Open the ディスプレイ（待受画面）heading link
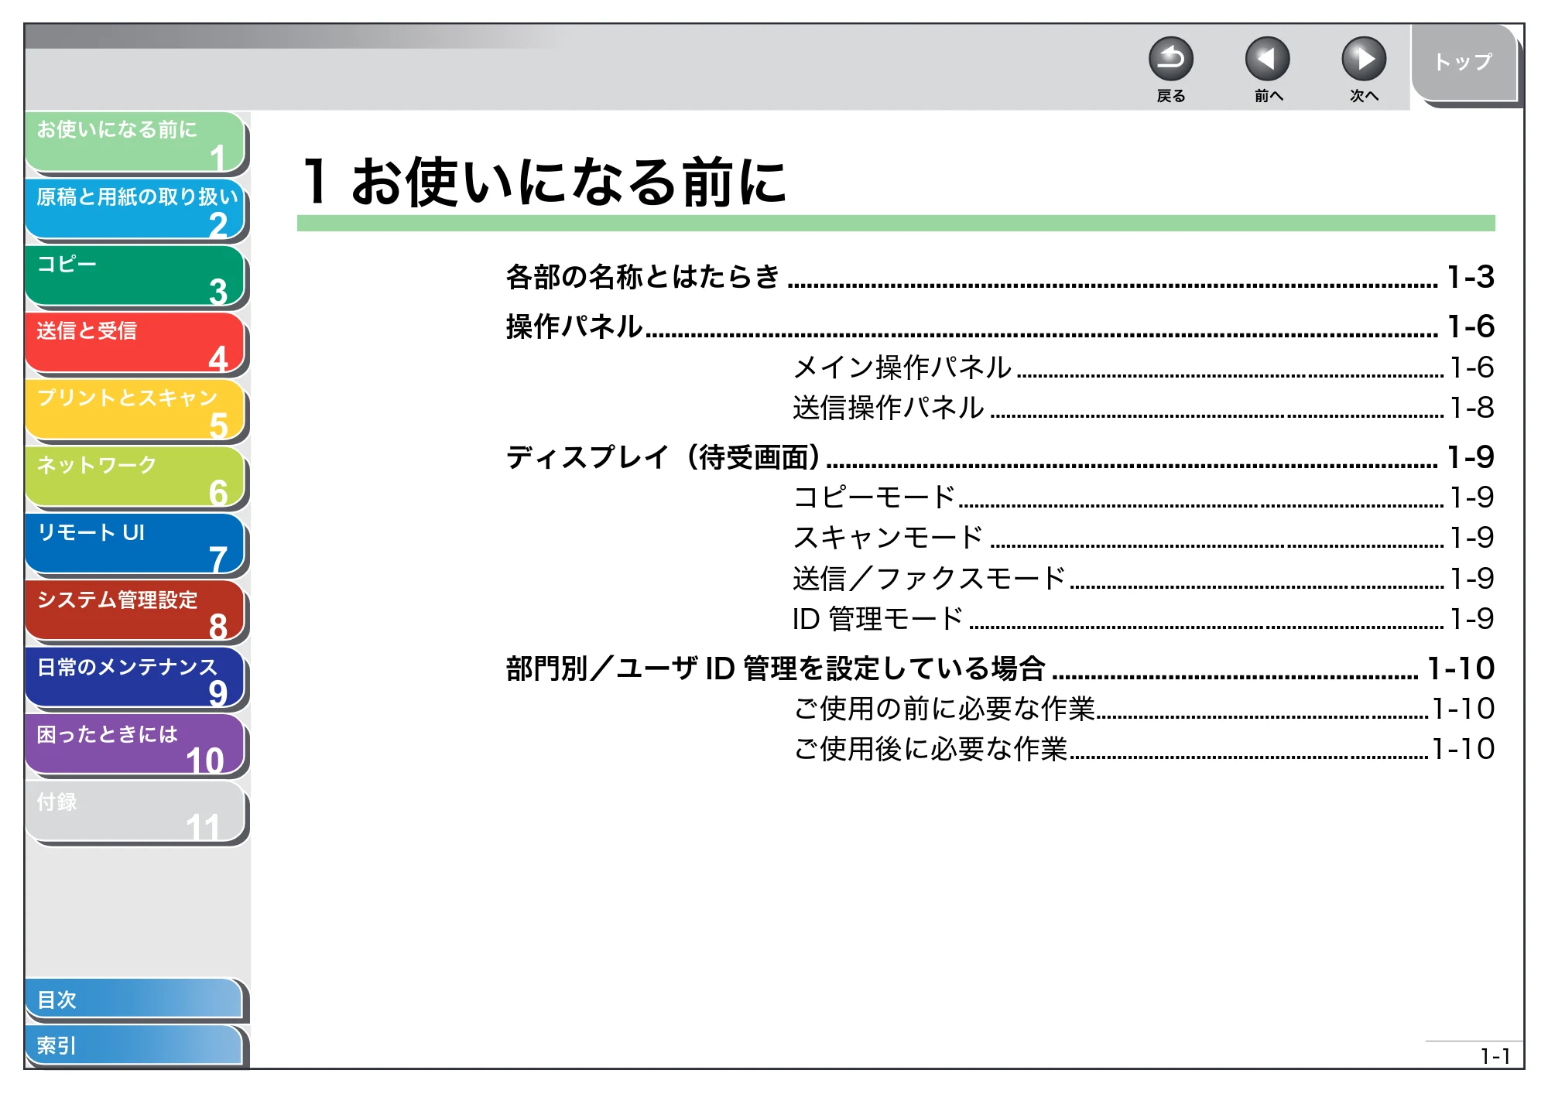 coord(1000,457)
